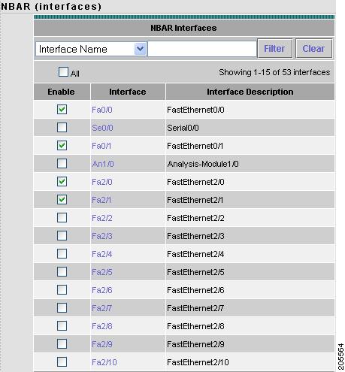345x372 pixels.
Task: Check the All interfaces checkbox
Action: 63,71
